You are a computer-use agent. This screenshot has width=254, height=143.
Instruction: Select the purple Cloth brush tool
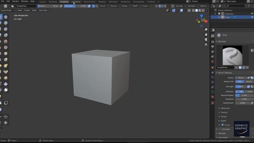click(6, 84)
